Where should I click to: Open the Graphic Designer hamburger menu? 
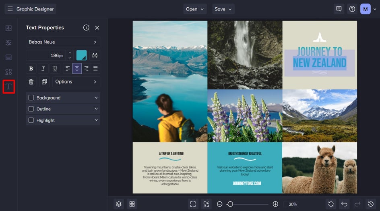point(10,9)
